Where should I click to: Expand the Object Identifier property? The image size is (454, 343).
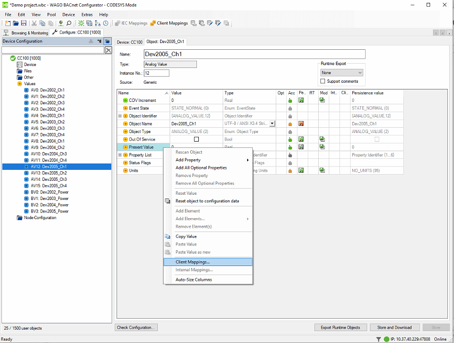(x=120, y=116)
